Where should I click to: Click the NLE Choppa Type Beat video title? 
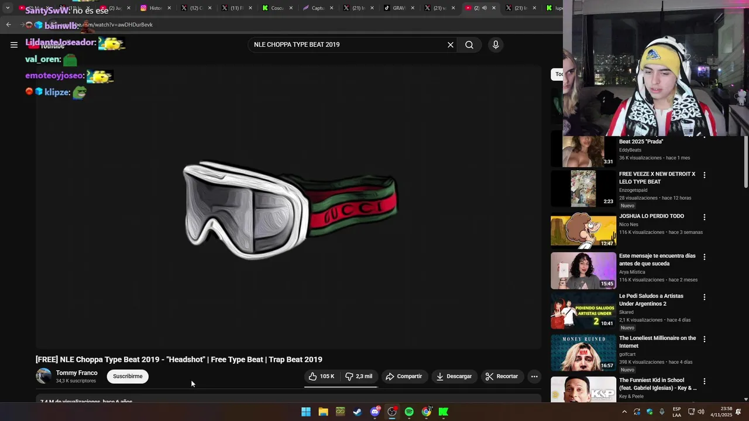[179, 360]
